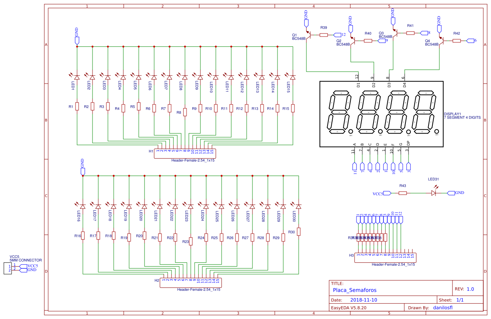
Task: Click the VCC5 net port beside R43
Action: (x=387, y=193)
